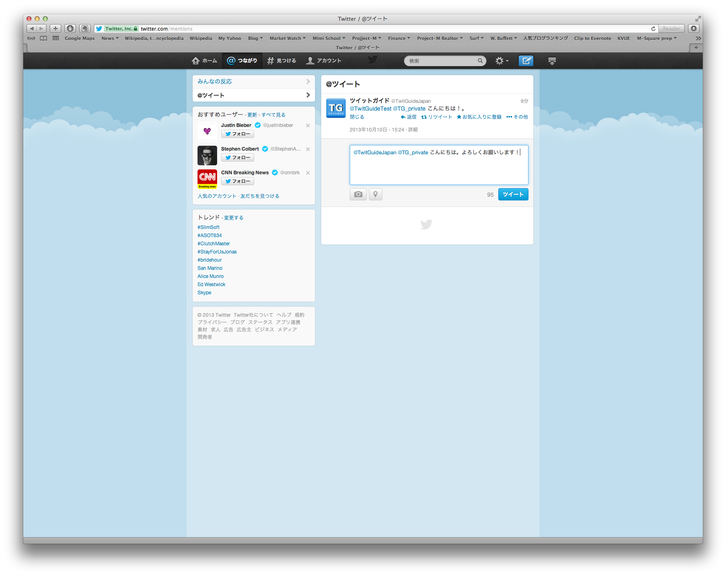Screen dimensions: 726x576
Task: Open Justin Bieber's avatar
Action: click(x=207, y=132)
